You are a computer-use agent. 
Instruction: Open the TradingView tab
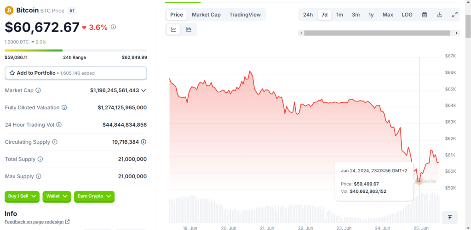[x=244, y=15]
